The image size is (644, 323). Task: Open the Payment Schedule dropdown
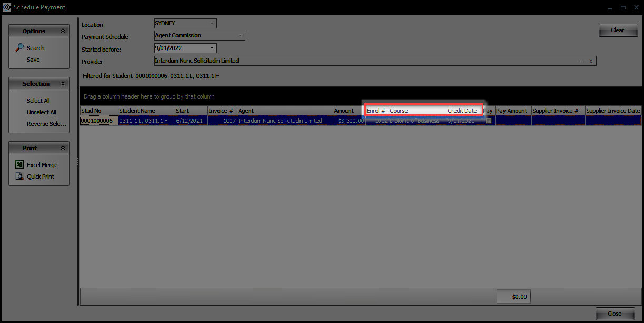pyautogui.click(x=240, y=36)
